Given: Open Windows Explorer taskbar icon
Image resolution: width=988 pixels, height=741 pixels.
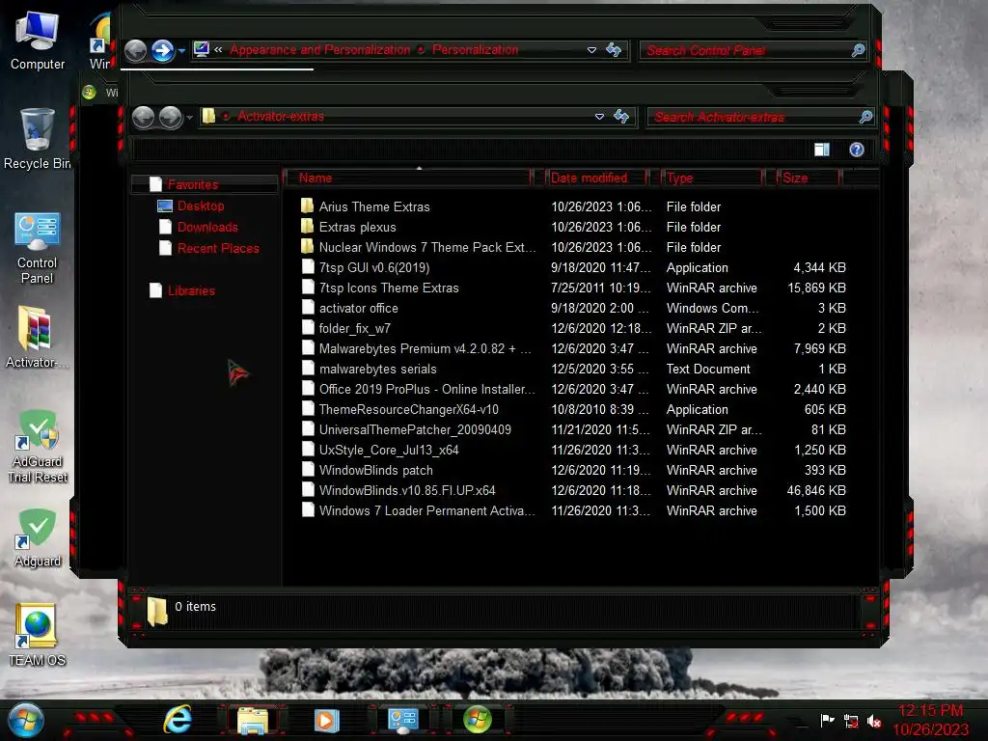Looking at the screenshot, I should pyautogui.click(x=253, y=720).
